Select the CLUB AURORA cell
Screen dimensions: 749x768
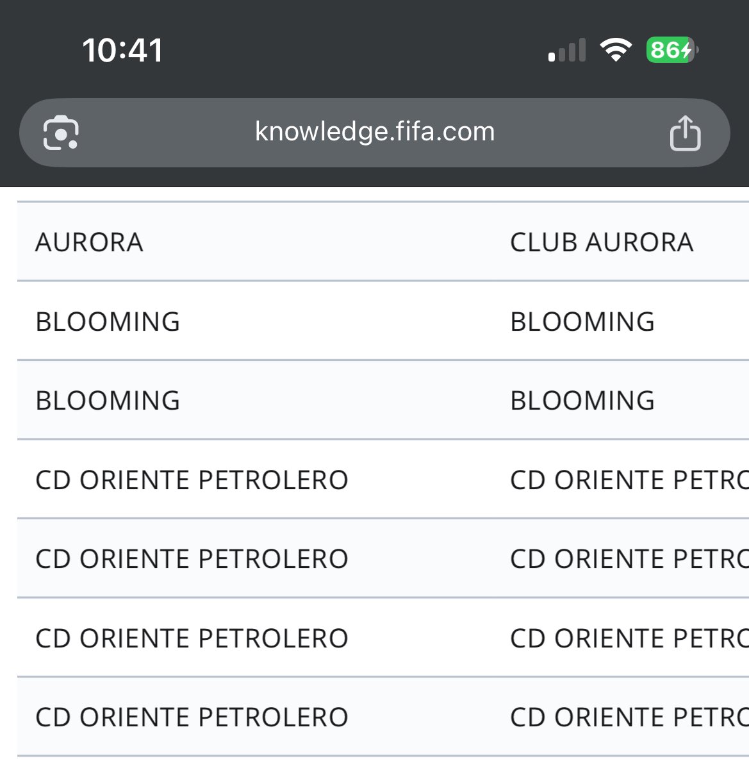pyautogui.click(x=602, y=242)
